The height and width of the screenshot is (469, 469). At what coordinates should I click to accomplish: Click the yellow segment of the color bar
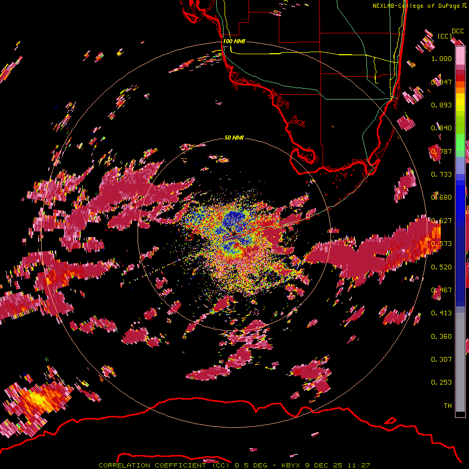pos(460,102)
